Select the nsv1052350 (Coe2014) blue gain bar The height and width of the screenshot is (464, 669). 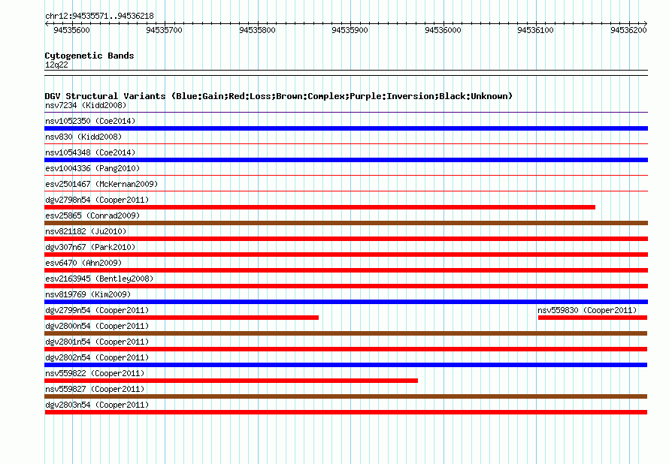tap(346, 128)
